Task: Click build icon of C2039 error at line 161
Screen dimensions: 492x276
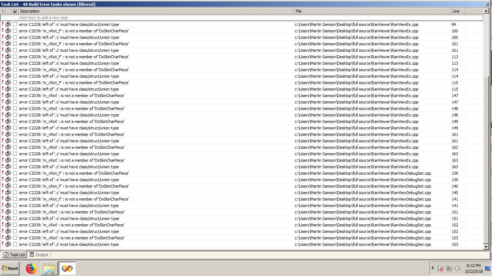Action: click(x=8, y=134)
